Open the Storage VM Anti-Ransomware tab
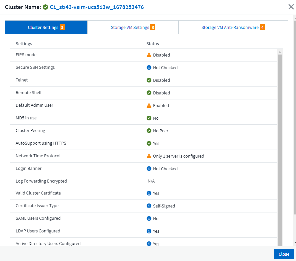296x261 pixels. (233, 27)
